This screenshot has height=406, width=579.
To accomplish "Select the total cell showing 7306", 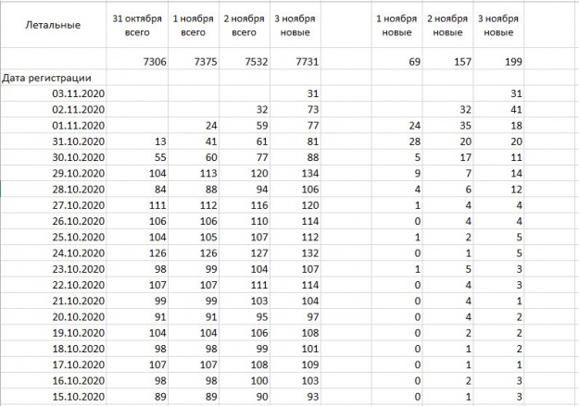I will tap(143, 61).
